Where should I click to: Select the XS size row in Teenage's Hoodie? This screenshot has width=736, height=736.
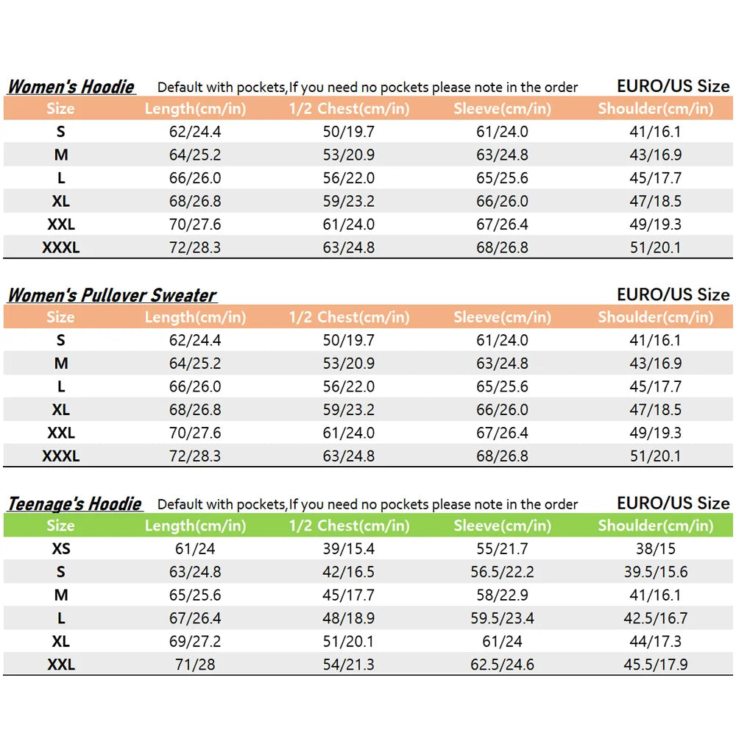pos(61,548)
